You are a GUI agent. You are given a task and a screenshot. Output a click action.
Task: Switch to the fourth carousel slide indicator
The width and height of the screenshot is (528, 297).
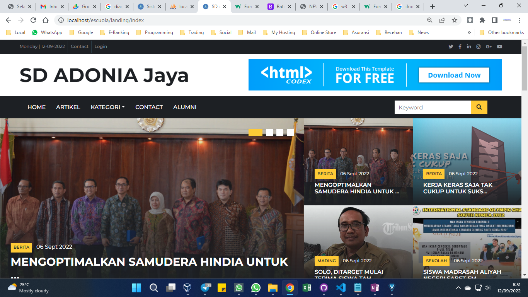(x=290, y=132)
